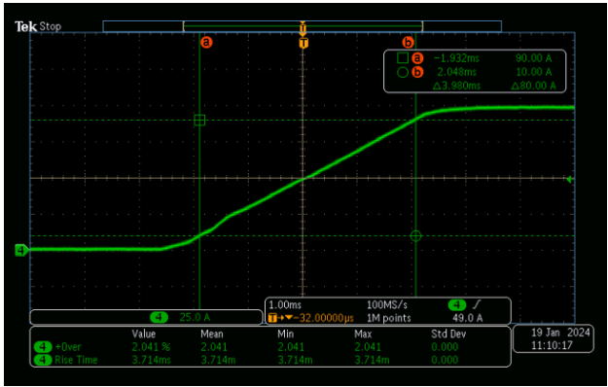Click the 49.0 A trigger level readout

(468, 318)
